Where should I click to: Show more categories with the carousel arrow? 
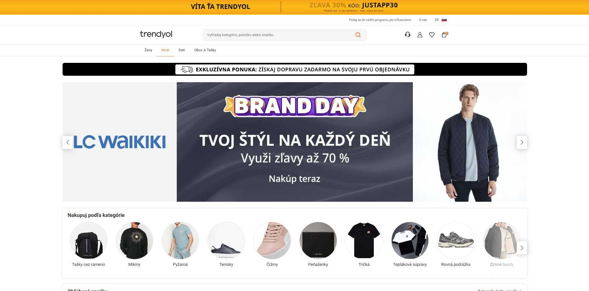522,248
